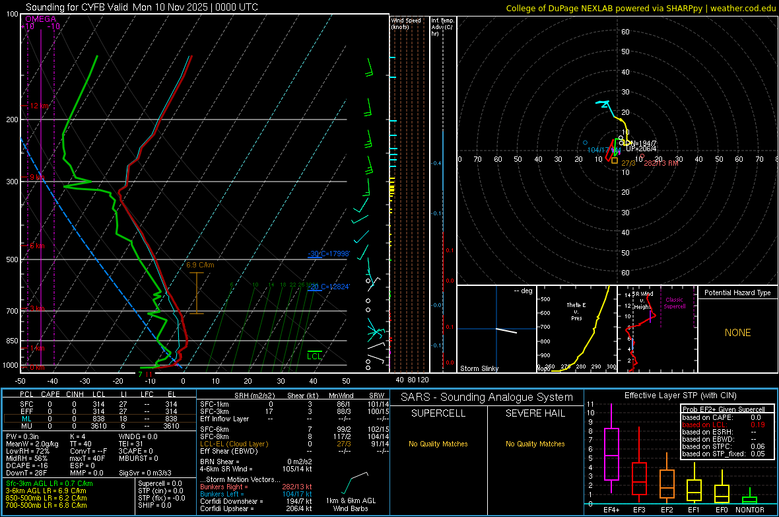Click the PW = 0.3in value
The height and width of the screenshot is (517, 779).
(x=22, y=436)
